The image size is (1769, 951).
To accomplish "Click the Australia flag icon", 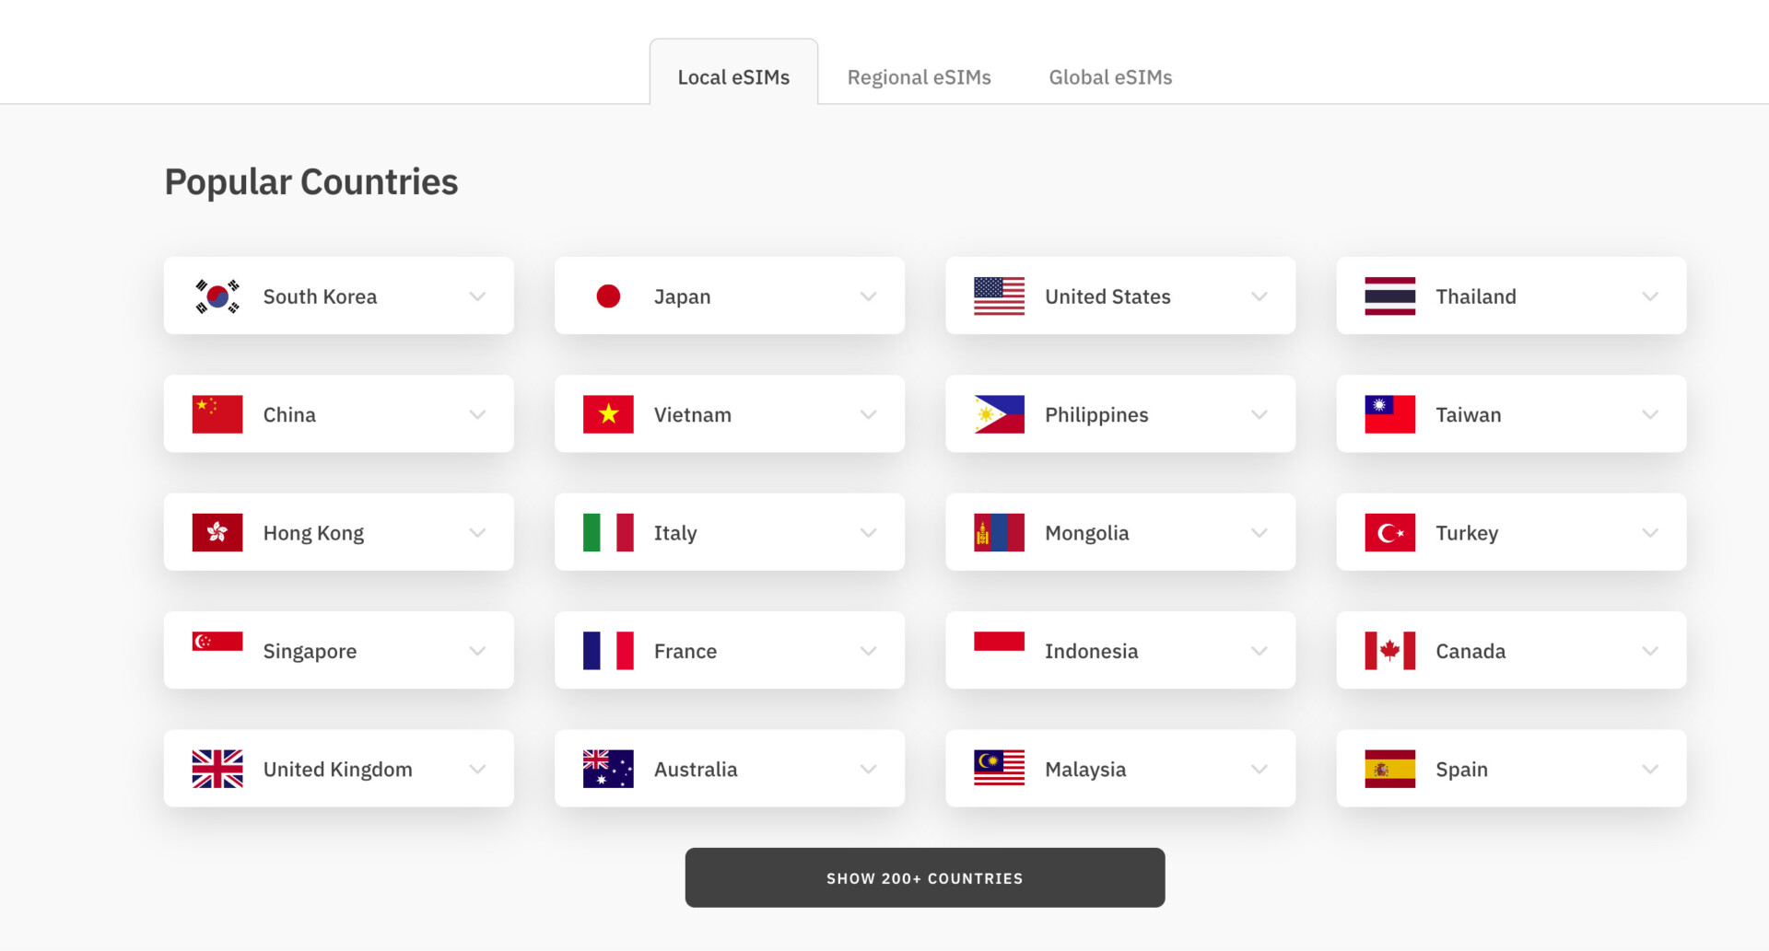I will (608, 769).
